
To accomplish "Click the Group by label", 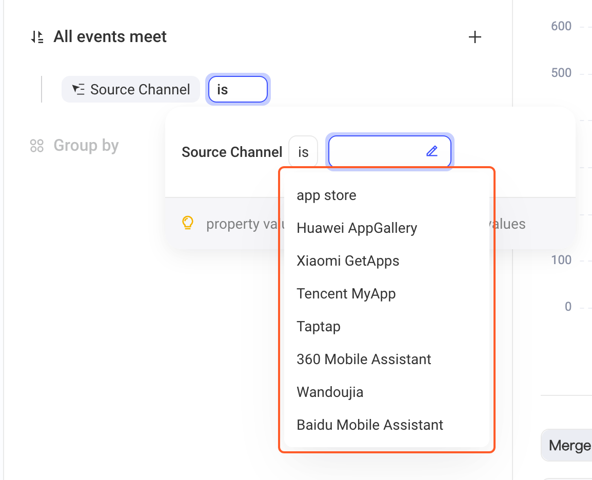I will click(x=86, y=146).
